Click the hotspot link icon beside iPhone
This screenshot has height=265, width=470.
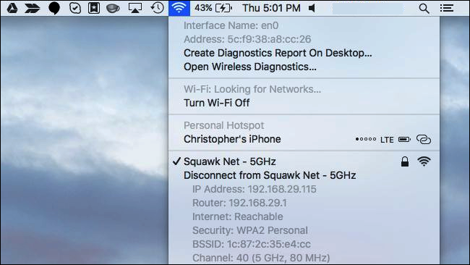[x=424, y=139]
